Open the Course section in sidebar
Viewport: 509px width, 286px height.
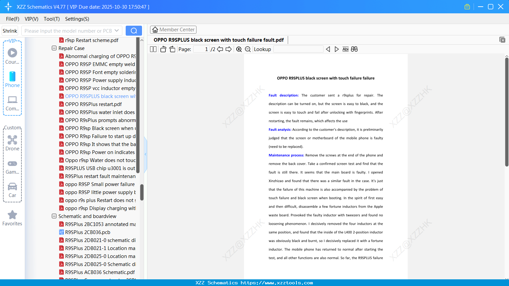pos(12,56)
